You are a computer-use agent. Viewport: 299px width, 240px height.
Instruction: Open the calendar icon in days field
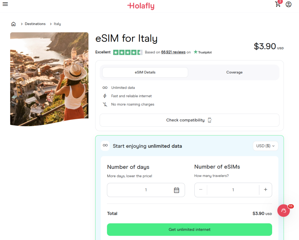(176, 190)
